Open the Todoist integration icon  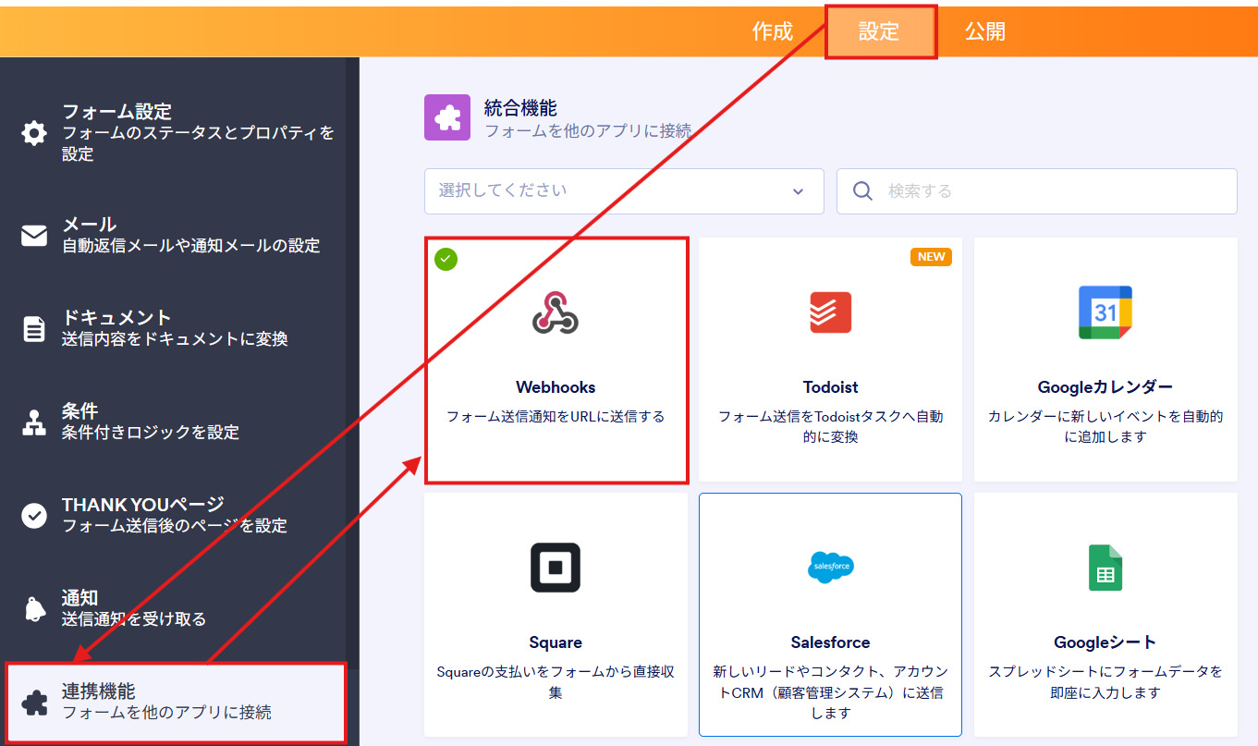[x=830, y=312]
